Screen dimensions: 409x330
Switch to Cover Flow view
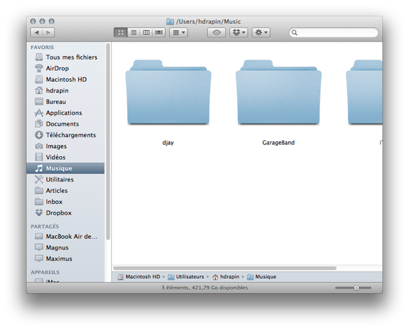tap(160, 32)
